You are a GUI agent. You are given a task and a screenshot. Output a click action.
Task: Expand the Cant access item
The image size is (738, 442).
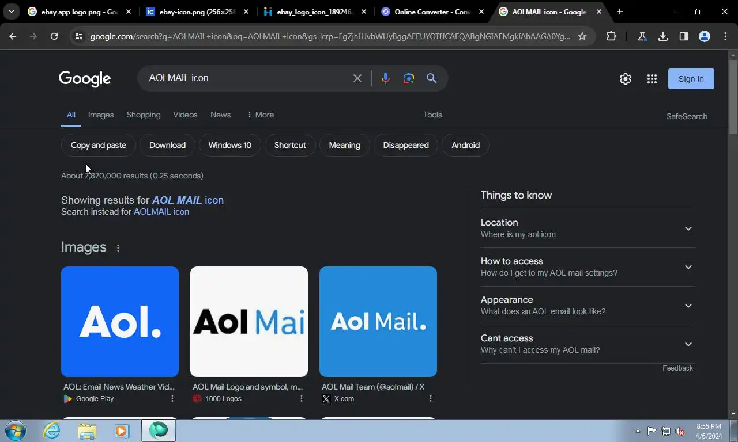tap(587, 344)
